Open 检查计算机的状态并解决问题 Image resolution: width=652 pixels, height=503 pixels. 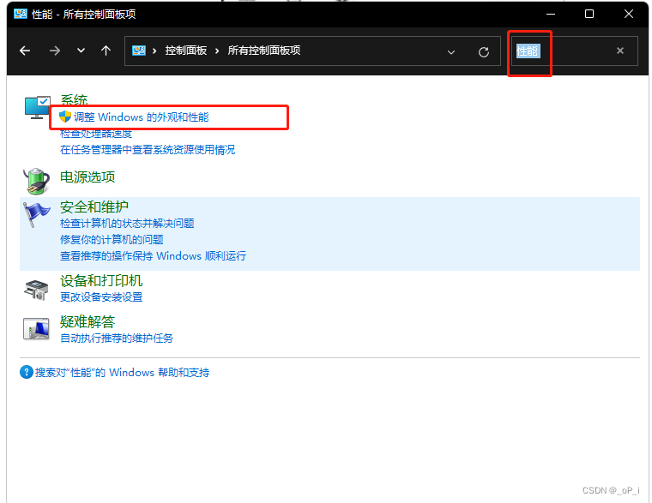click(127, 224)
